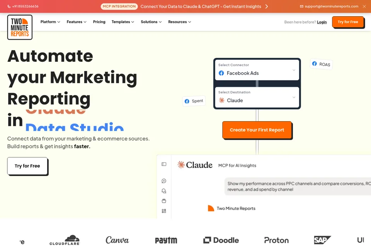Click the 'Two Minute Reports' chat label
Screen dimensions: 371x247
[236, 208]
